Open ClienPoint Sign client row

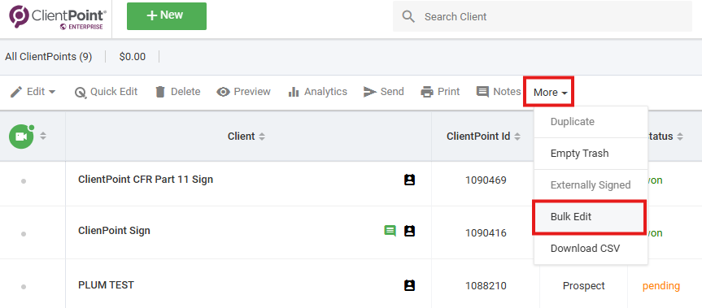pyautogui.click(x=114, y=231)
